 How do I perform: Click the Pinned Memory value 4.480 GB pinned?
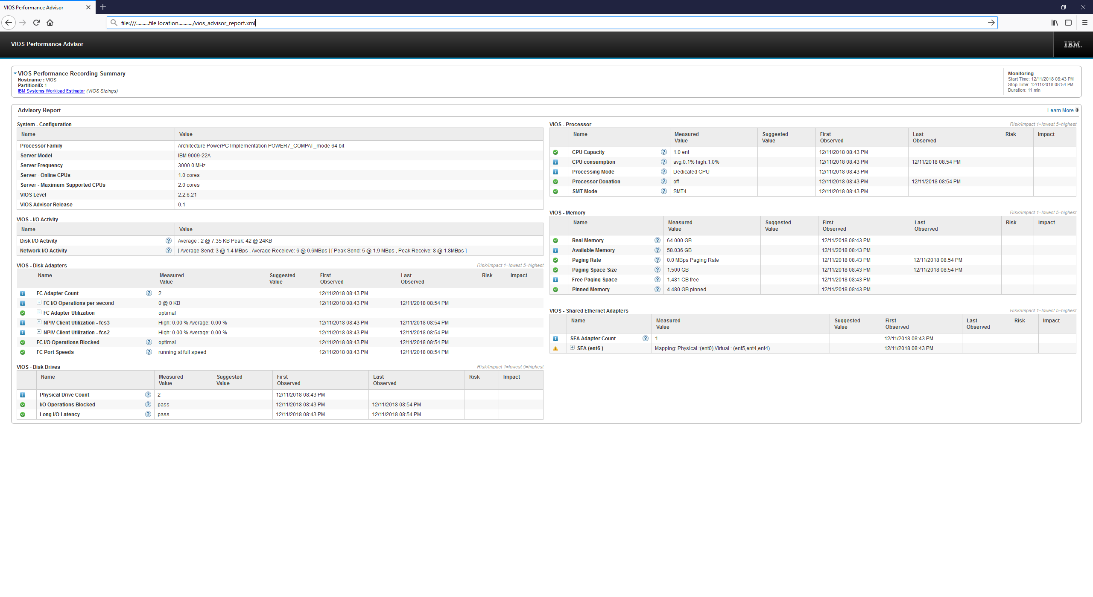[x=686, y=290]
